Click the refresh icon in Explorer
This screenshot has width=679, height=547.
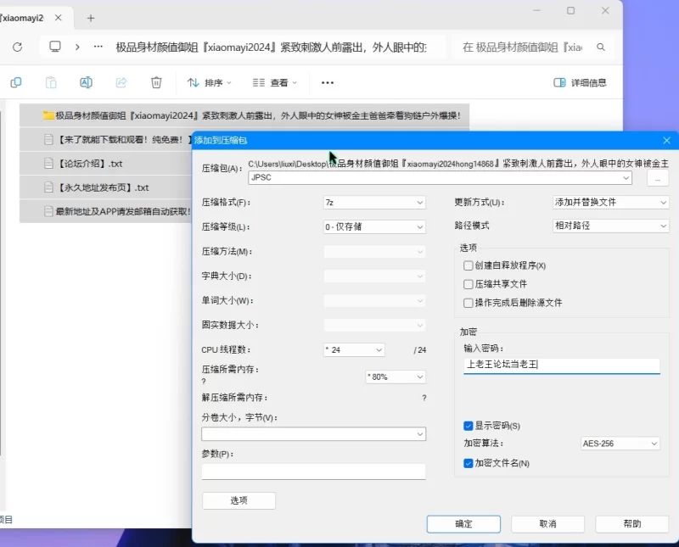[17, 47]
